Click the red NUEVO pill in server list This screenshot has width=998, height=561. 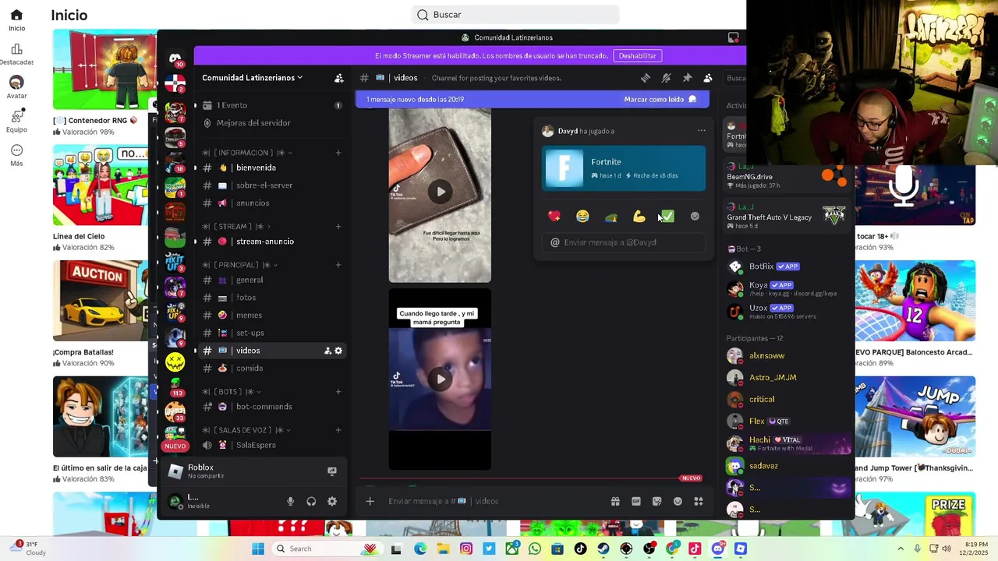tap(175, 446)
